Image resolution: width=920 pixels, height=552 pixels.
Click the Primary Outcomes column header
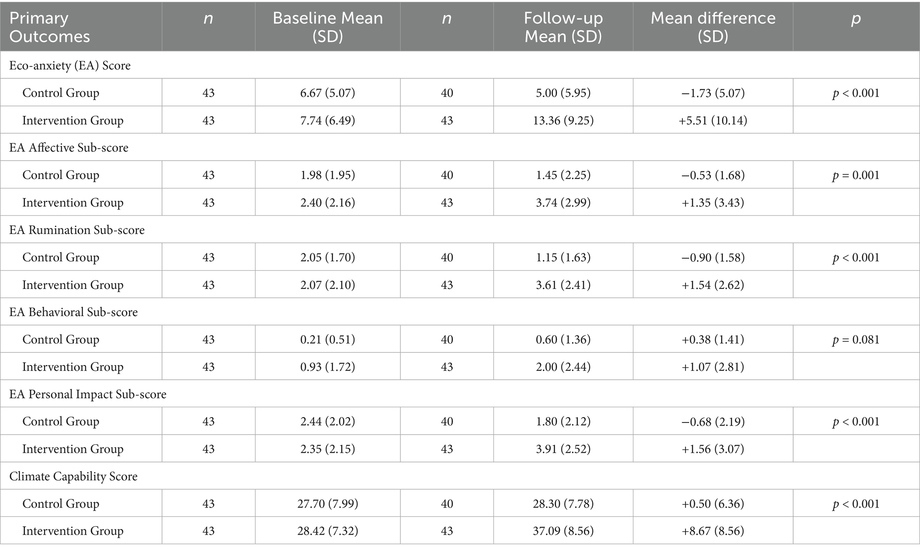50,27
